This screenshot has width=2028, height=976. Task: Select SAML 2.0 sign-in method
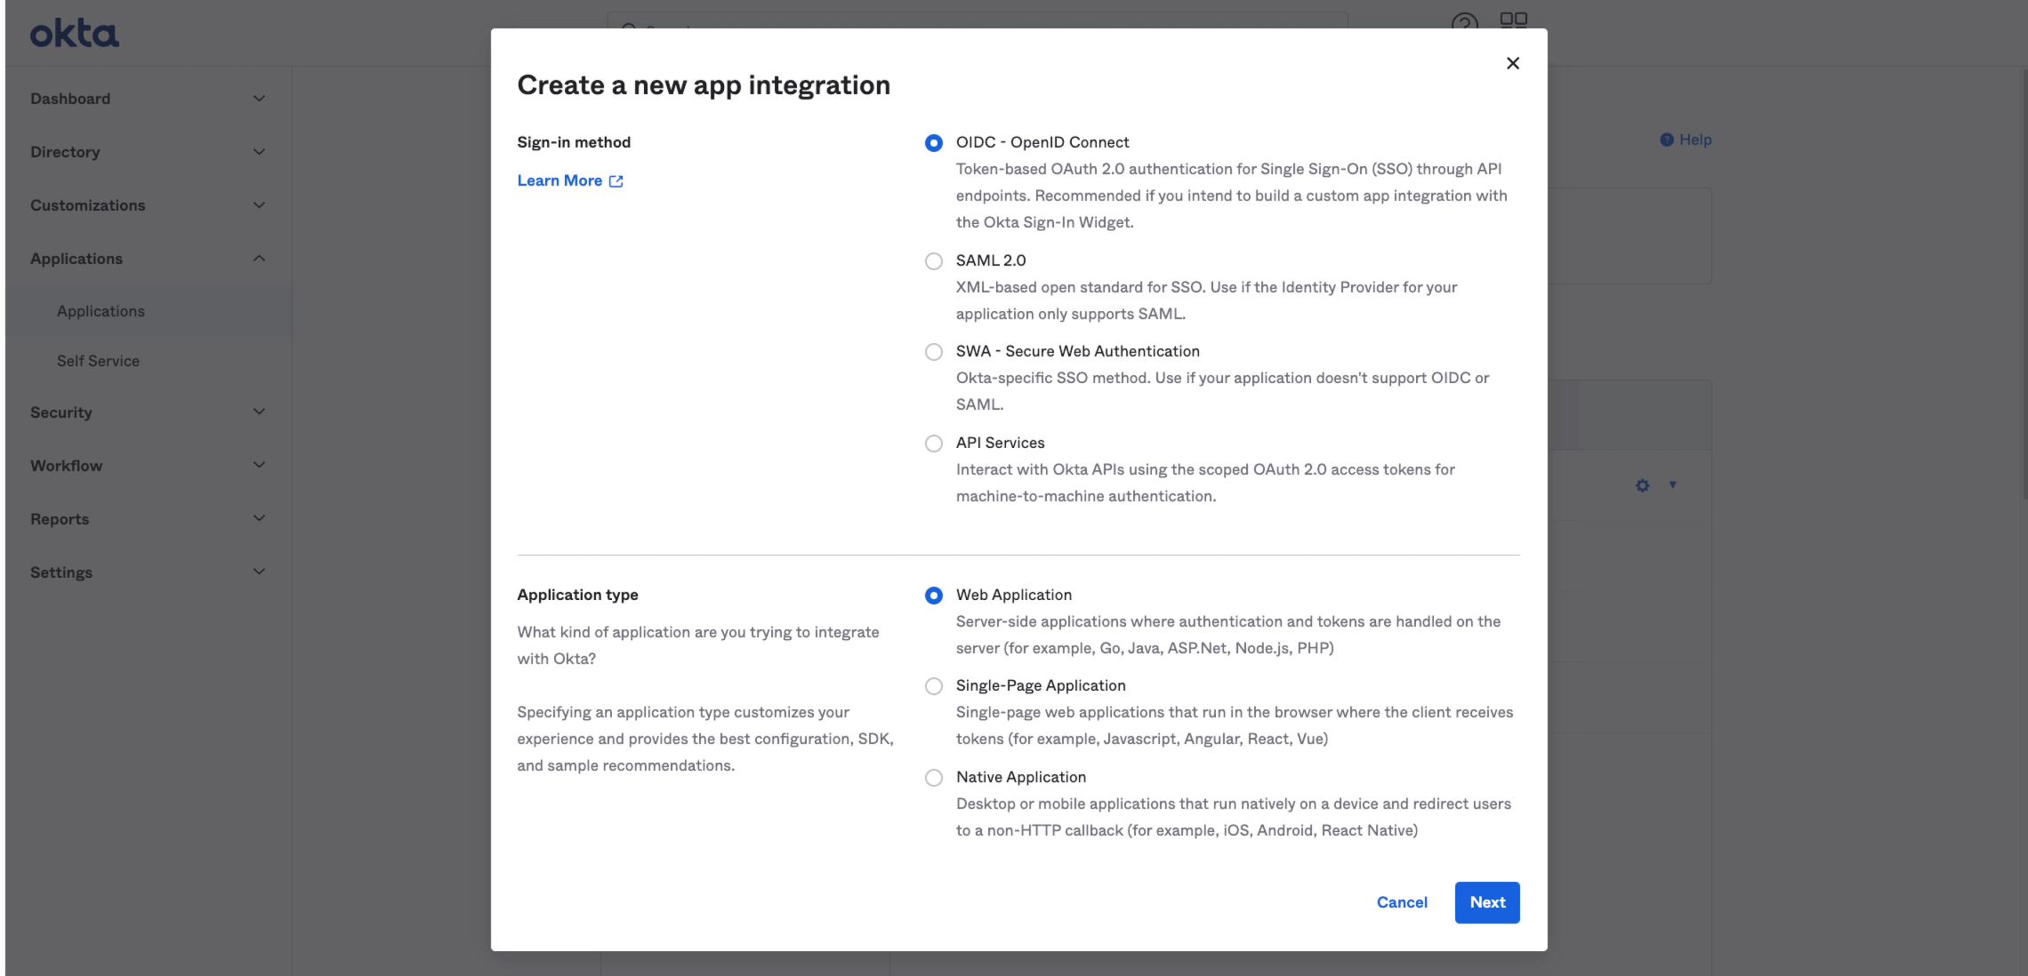pyautogui.click(x=933, y=261)
